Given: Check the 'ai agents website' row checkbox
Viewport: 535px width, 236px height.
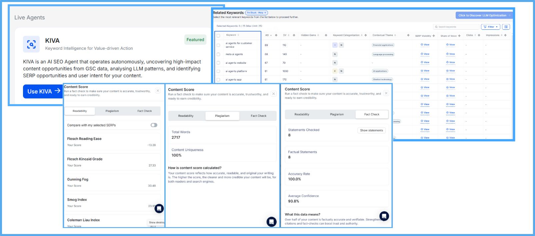Looking at the screenshot, I should coord(218,63).
